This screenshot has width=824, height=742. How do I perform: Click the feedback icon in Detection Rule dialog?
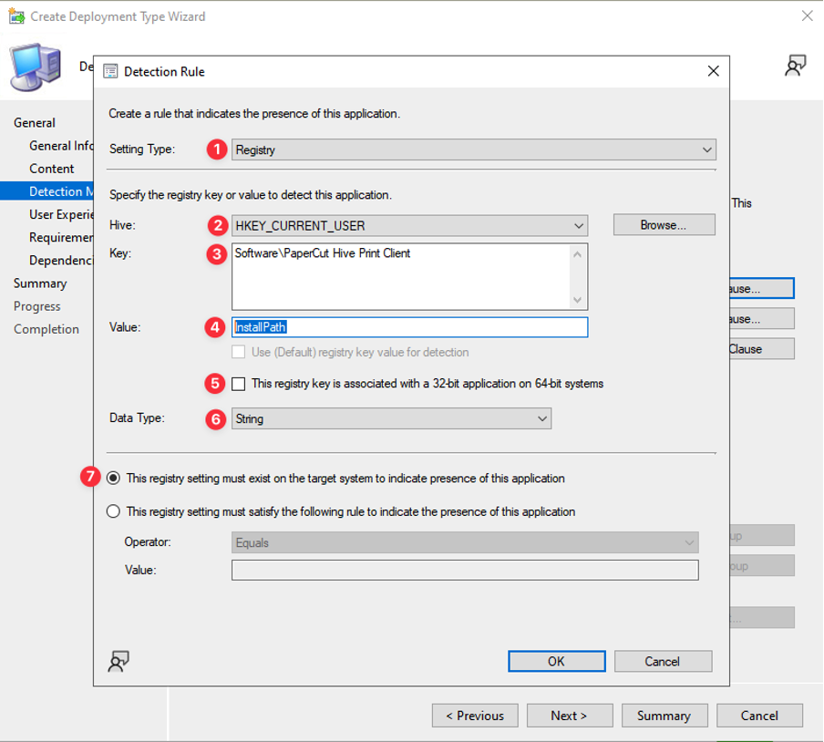tap(118, 661)
